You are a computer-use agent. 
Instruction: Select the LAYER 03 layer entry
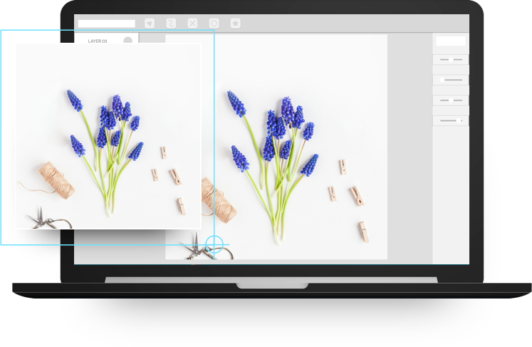coord(98,41)
